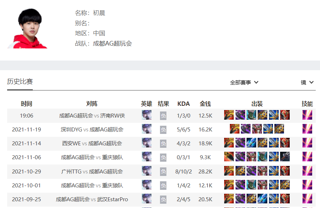
Task: Click last item icon in 2021-11-19 row
Action: pos(279,129)
